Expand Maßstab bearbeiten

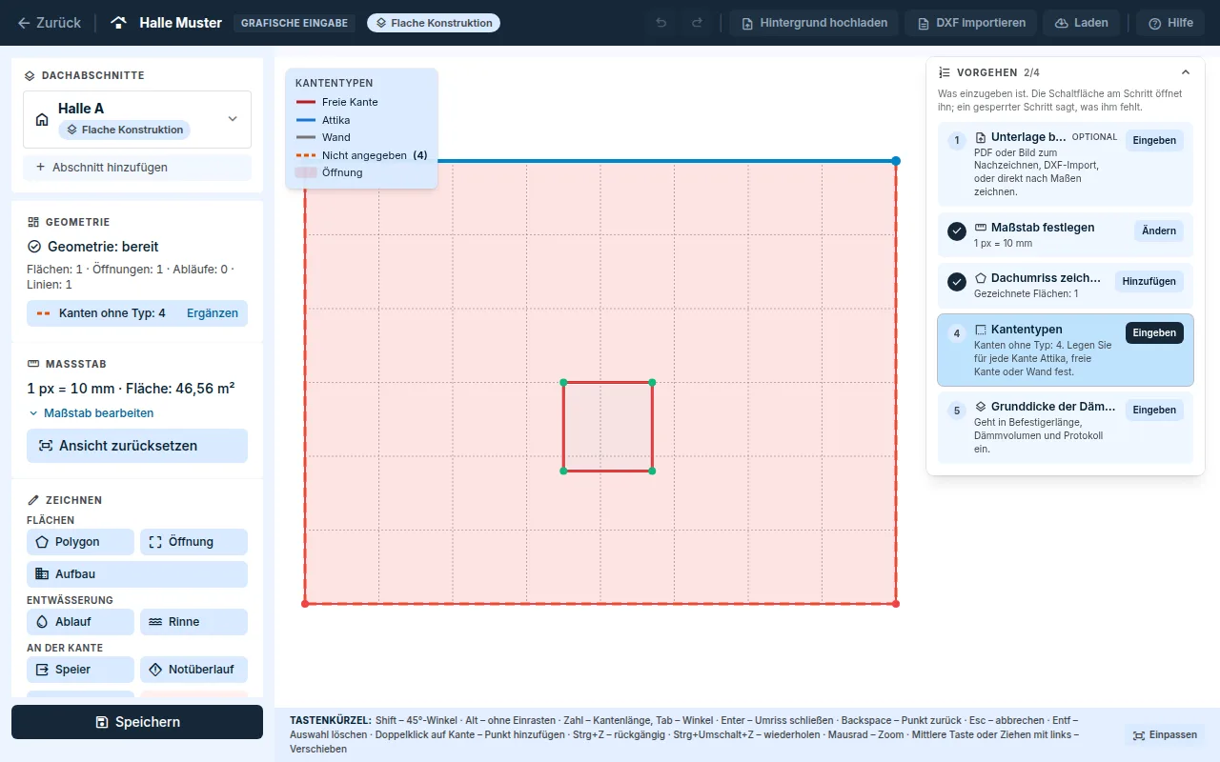(91, 413)
